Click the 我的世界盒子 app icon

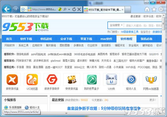point(92,79)
